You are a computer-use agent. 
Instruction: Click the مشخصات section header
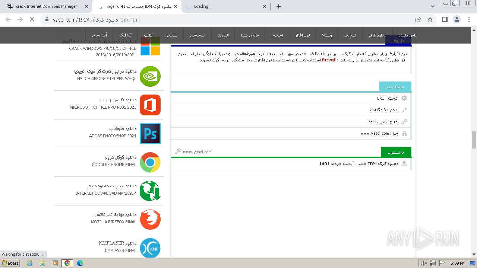click(395, 87)
